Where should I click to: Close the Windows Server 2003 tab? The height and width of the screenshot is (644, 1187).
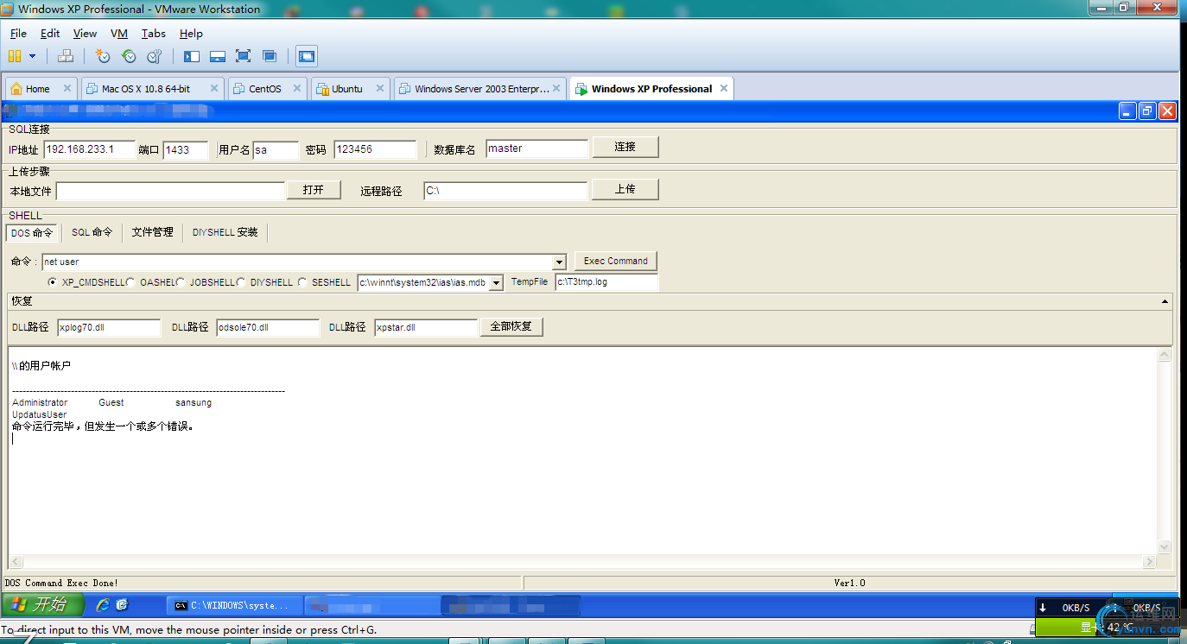[557, 88]
